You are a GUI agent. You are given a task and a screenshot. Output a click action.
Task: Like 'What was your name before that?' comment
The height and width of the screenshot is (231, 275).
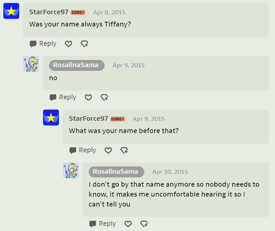108,150
